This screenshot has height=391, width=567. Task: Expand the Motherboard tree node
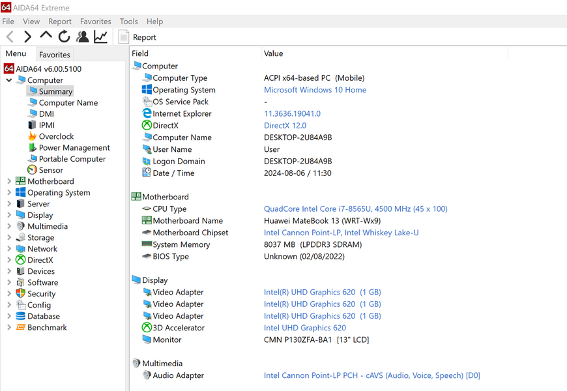(x=9, y=181)
